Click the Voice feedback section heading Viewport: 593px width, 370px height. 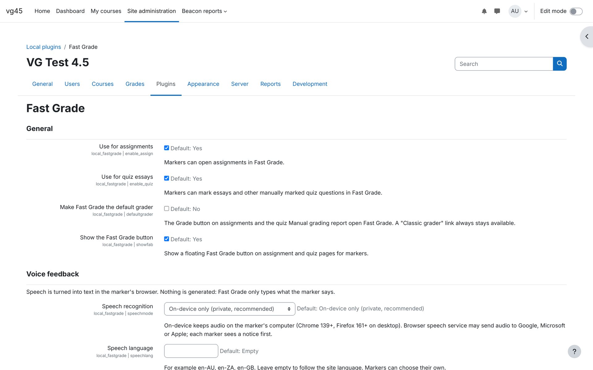(x=53, y=274)
